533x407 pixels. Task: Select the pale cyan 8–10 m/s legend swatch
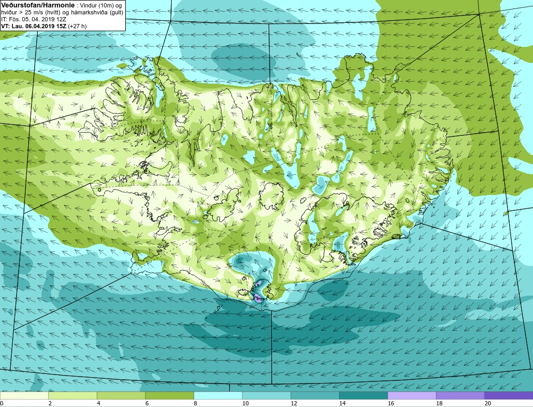pos(218,395)
